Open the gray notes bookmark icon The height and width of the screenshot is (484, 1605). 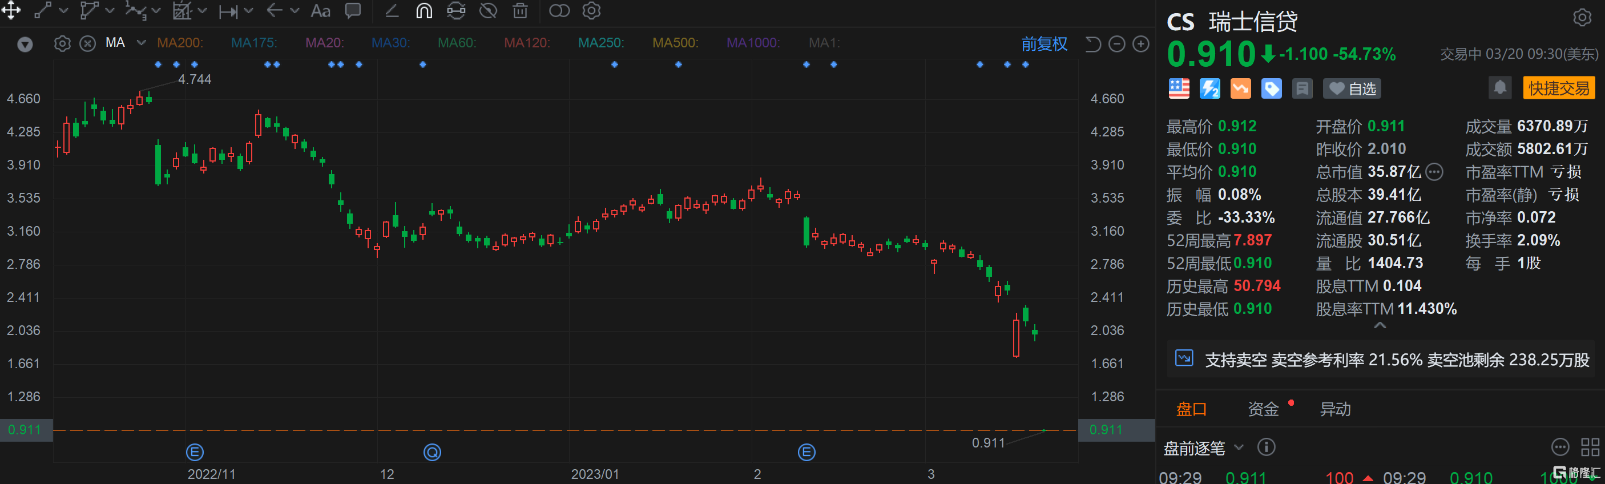[1302, 88]
